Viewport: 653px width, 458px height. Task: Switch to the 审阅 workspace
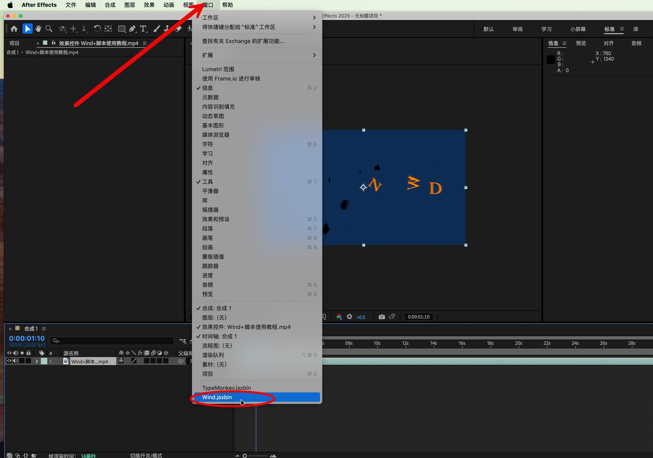pos(517,29)
